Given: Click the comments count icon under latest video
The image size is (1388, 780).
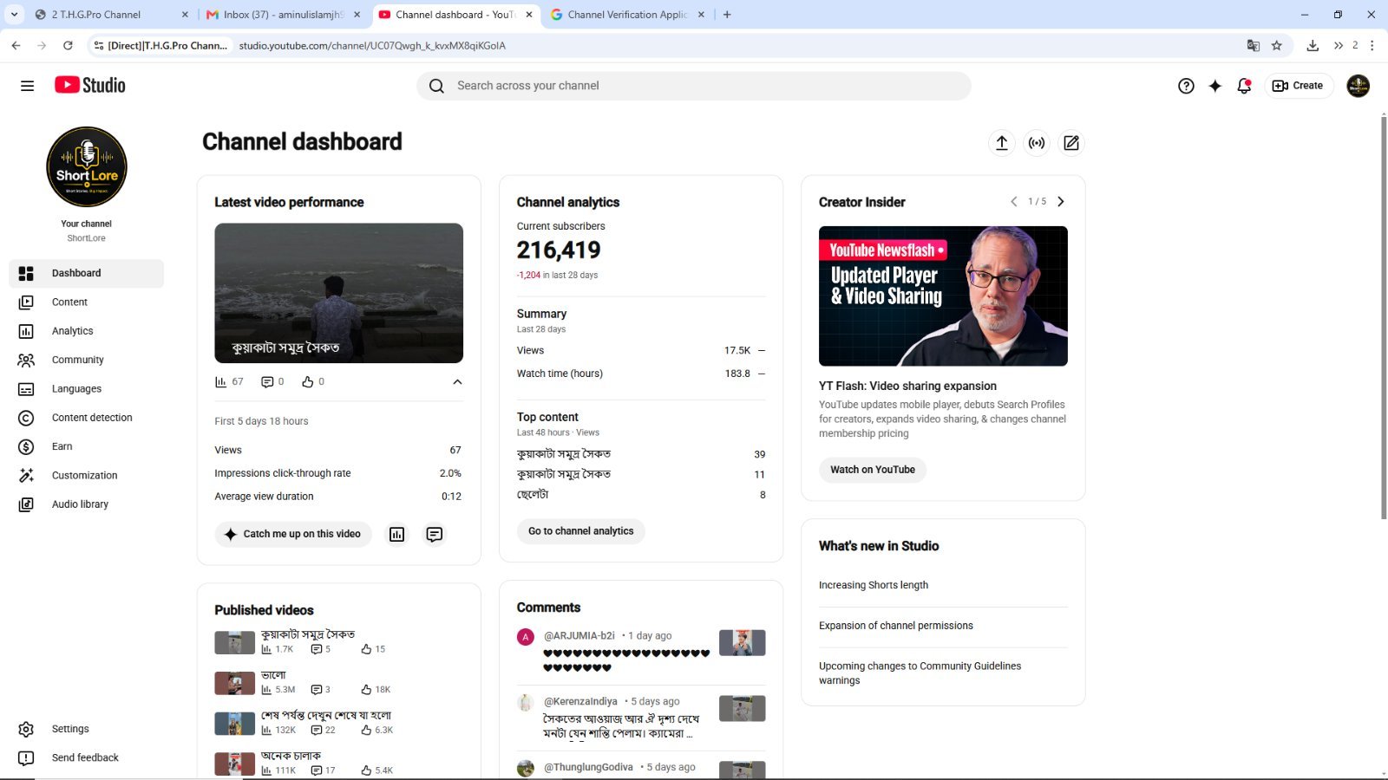Looking at the screenshot, I should click(267, 382).
